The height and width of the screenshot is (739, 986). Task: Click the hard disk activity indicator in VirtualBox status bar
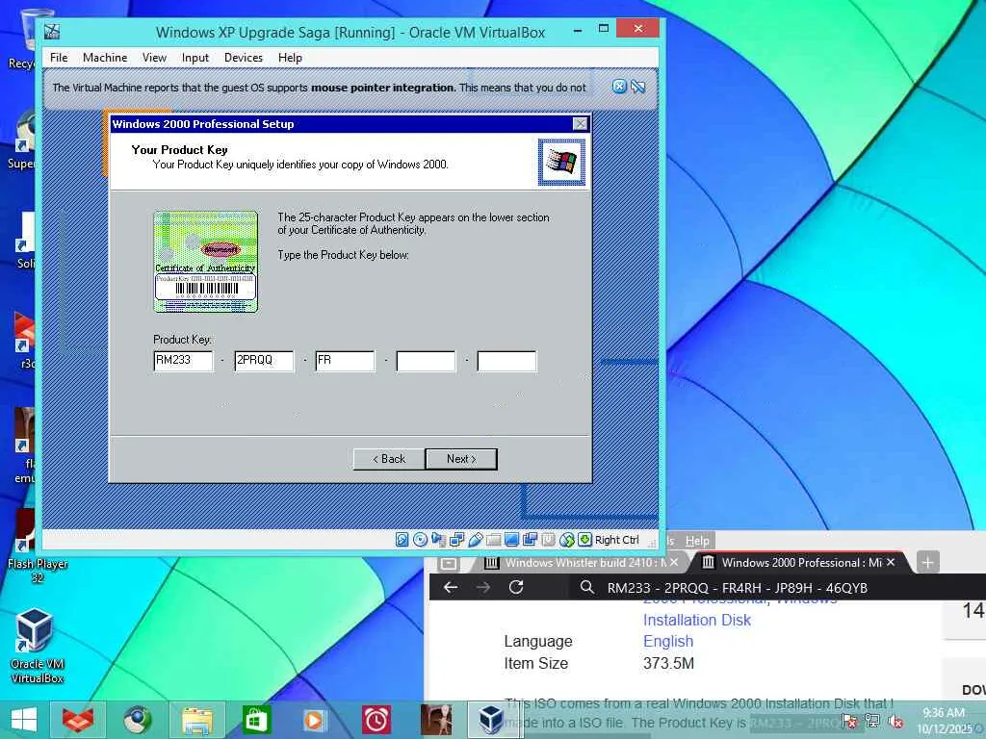coord(402,539)
